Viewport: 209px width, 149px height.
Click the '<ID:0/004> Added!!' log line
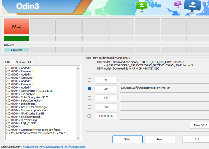pos(18,87)
